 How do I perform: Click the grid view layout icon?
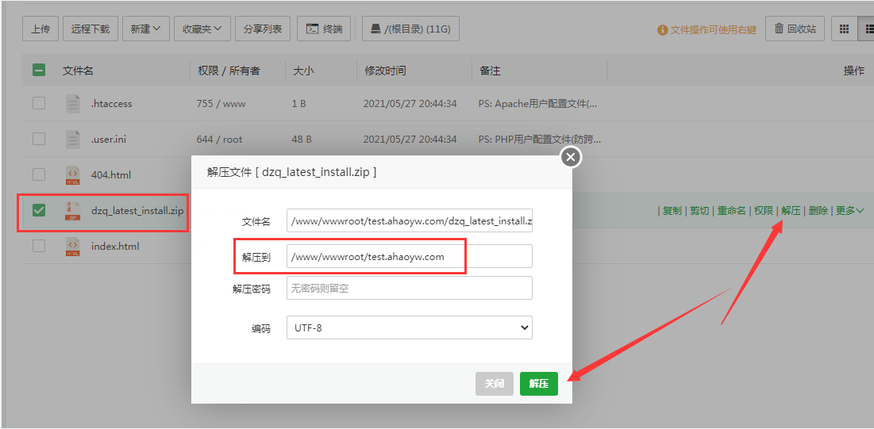point(844,29)
